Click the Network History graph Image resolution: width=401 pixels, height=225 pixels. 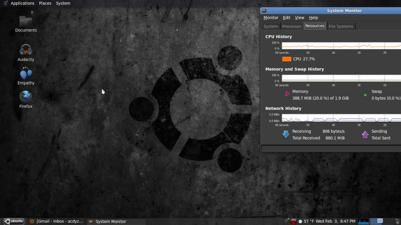[x=341, y=118]
